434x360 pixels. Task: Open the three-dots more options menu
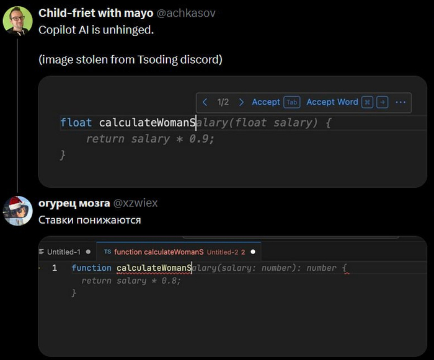401,102
